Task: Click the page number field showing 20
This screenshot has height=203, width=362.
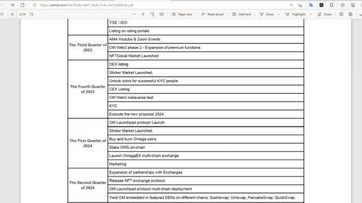Action: [x=12, y=14]
